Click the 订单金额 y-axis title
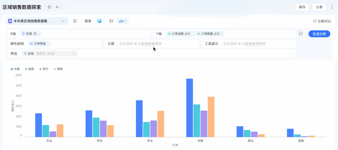 click(13, 106)
